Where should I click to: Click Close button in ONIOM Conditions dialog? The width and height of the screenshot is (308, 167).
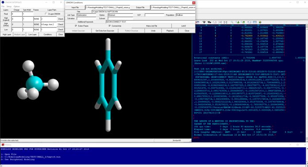click(187, 31)
